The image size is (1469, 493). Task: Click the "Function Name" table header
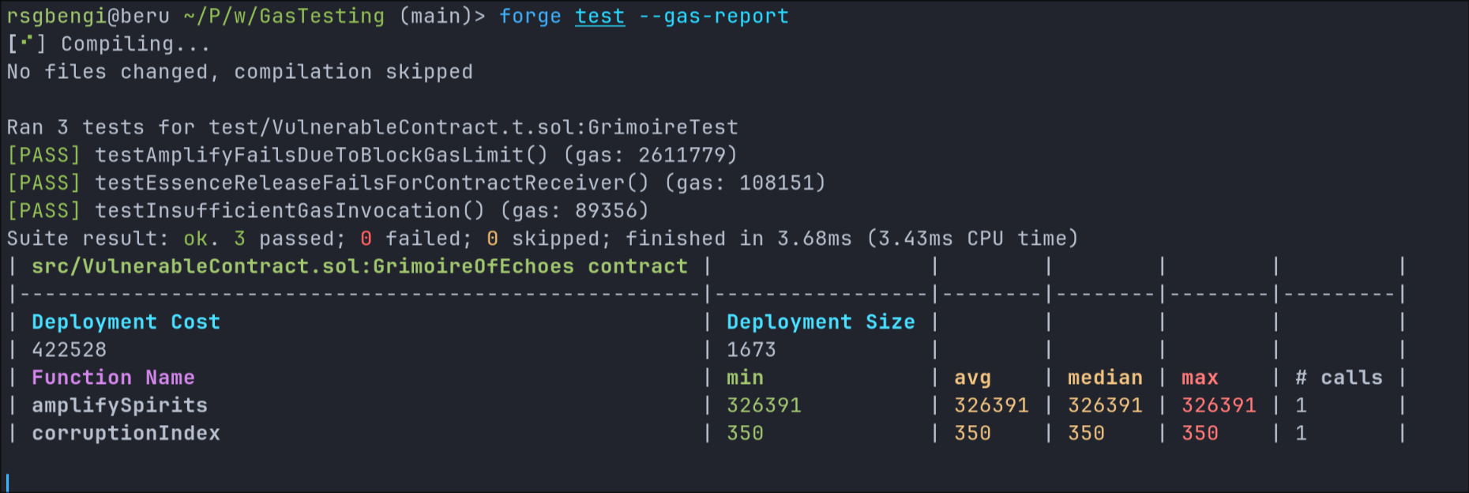113,378
